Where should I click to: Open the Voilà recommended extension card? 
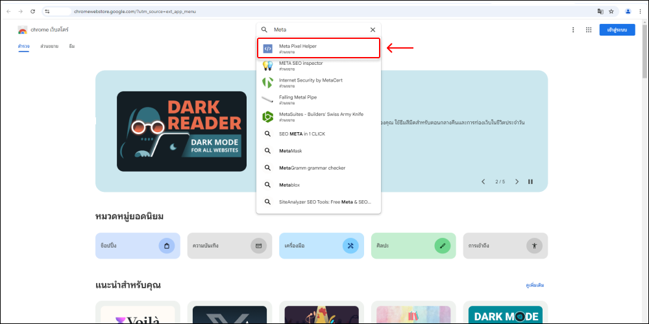coord(138,313)
